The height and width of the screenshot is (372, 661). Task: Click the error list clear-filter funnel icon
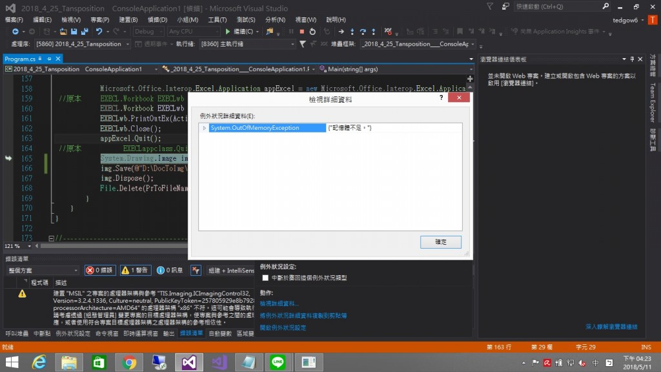click(x=196, y=271)
